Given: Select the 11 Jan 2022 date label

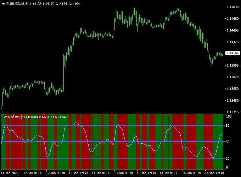Looking at the screenshot, I should pyautogui.click(x=11, y=173).
